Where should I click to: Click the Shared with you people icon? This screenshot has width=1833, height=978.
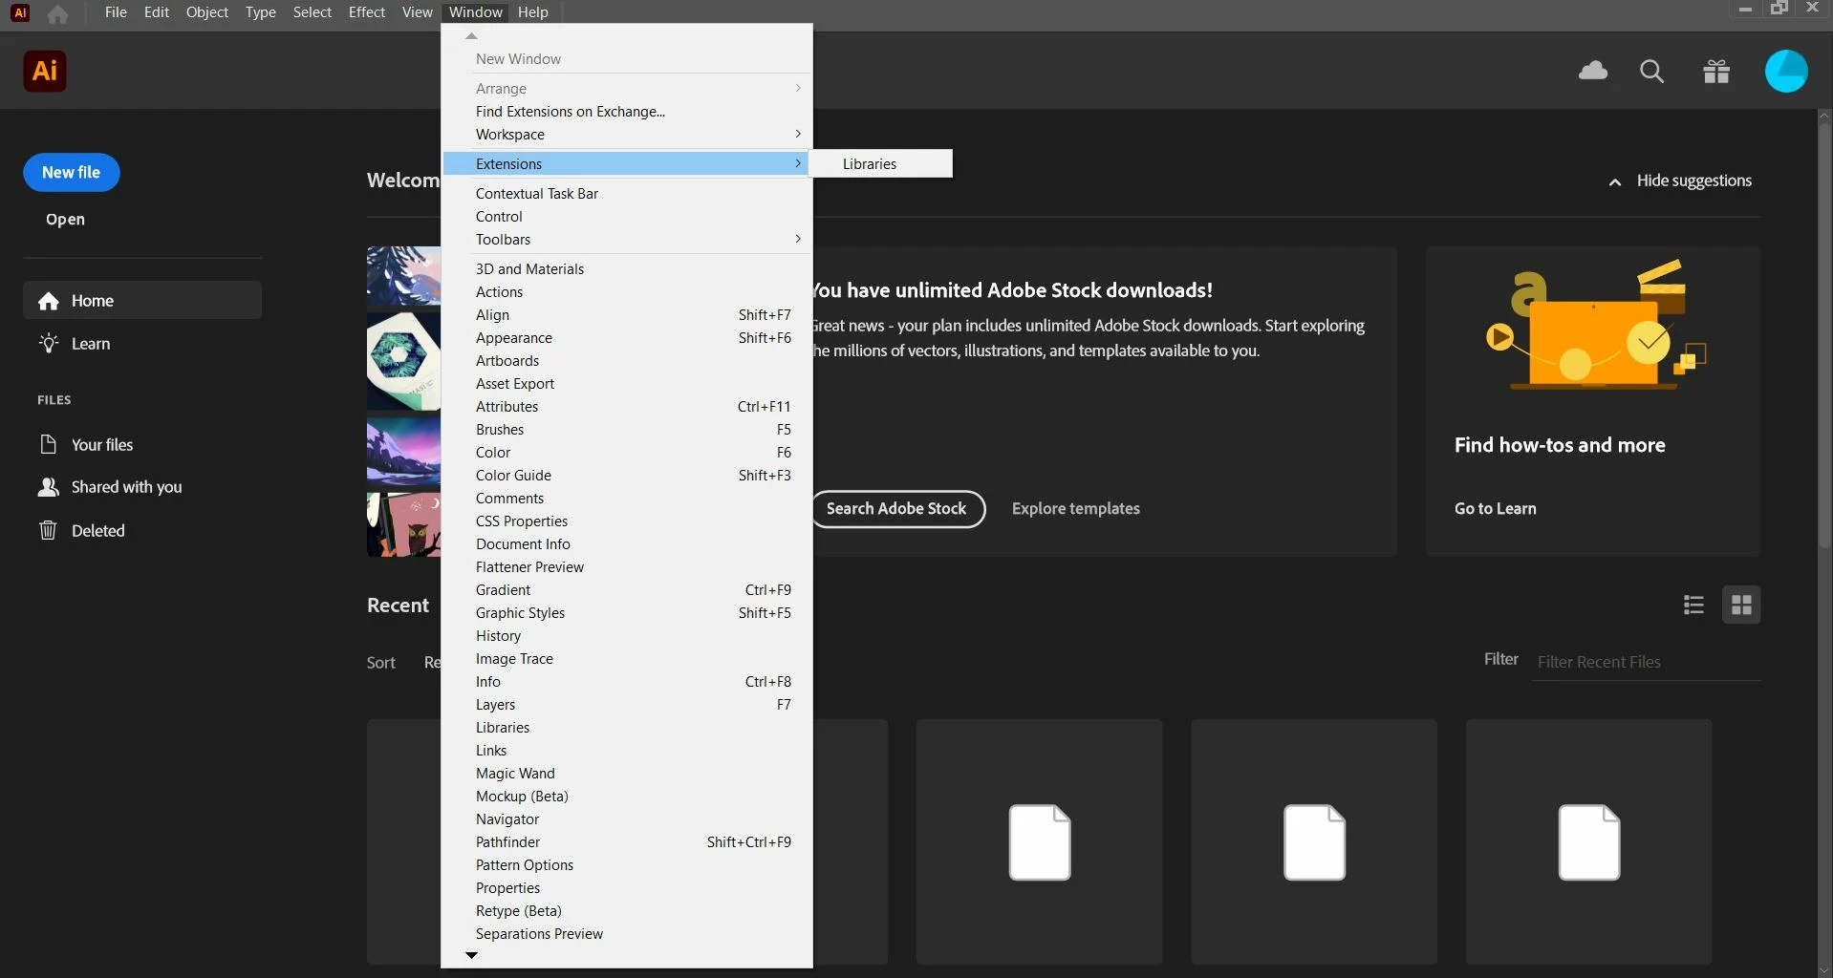tap(48, 487)
